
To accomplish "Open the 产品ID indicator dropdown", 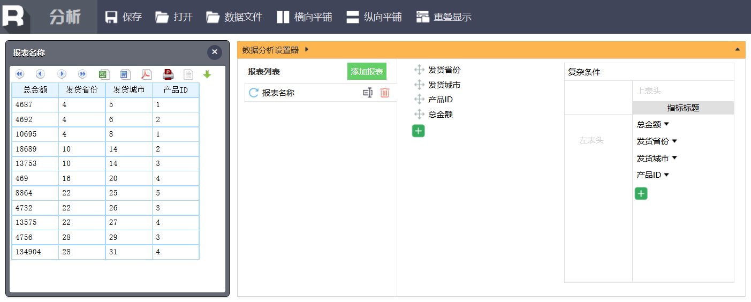I will coord(666,175).
